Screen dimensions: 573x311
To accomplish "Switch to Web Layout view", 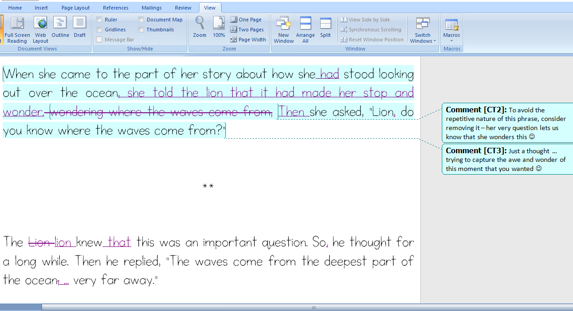I will 41,30.
